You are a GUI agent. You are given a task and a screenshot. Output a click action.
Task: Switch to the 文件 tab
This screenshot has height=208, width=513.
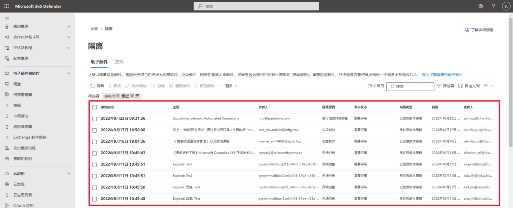[x=119, y=62]
